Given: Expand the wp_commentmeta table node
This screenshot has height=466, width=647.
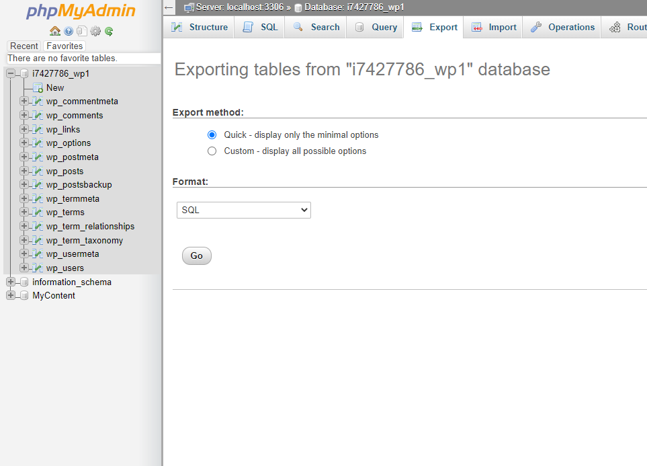Looking at the screenshot, I should pos(24,101).
